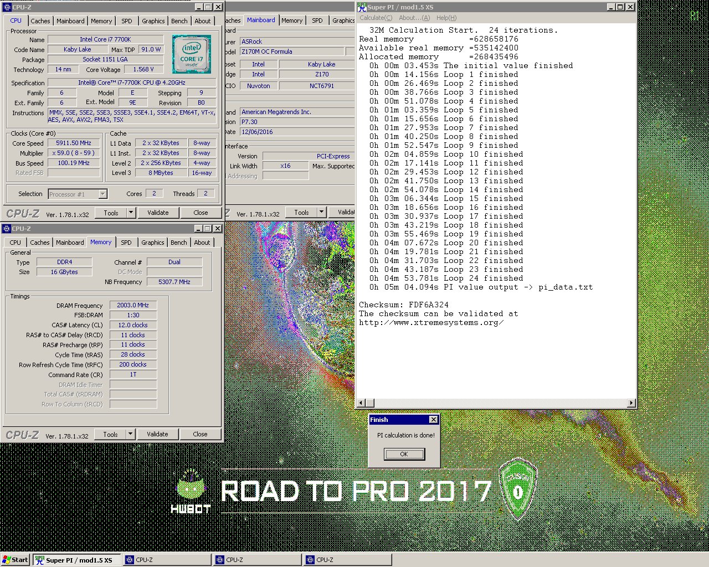Close the Finish dialog with X
709x567 pixels.
point(433,420)
